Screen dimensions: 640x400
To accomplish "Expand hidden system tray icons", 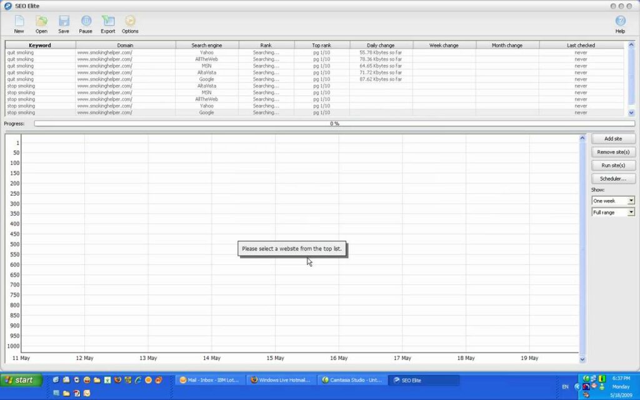I will coord(577,386).
